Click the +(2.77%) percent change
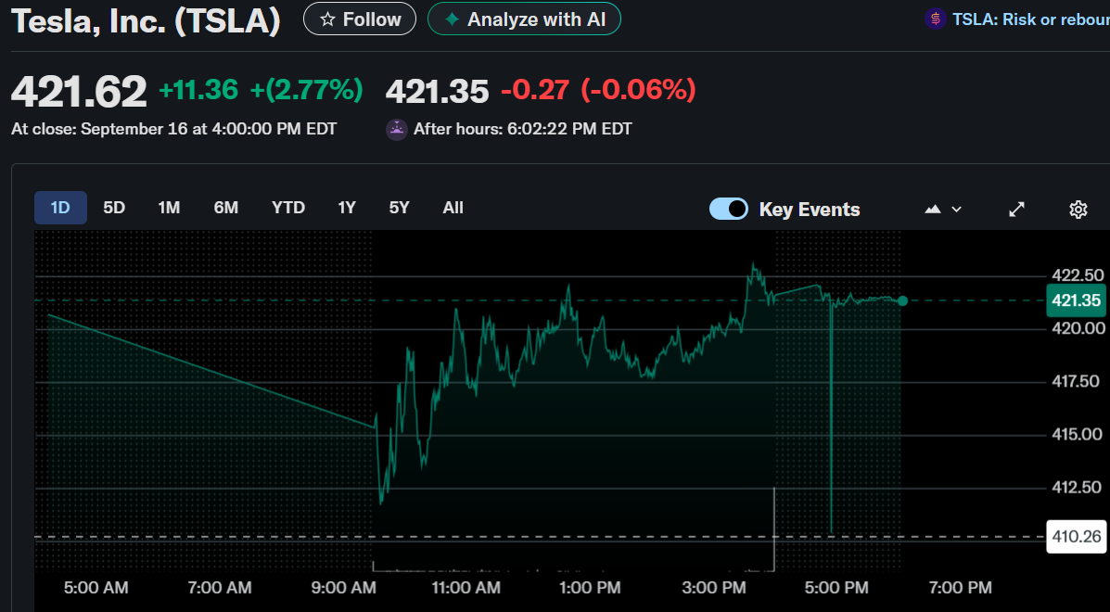Screen dimensions: 1110x612 [307, 90]
